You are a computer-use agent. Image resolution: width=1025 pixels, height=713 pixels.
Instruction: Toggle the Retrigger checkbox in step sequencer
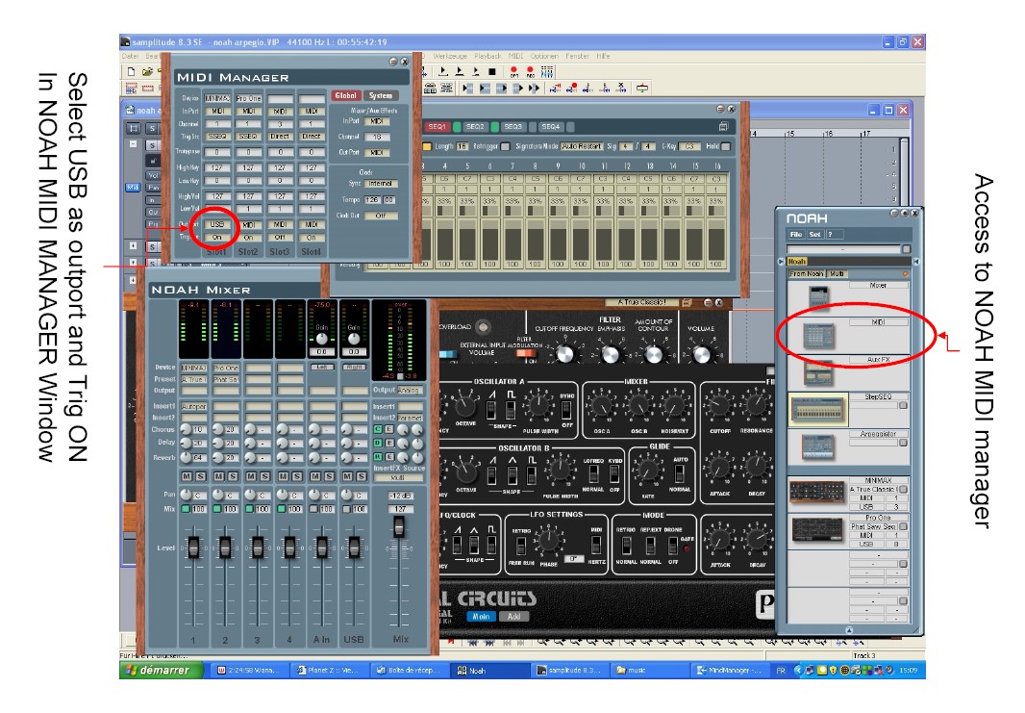pos(505,146)
